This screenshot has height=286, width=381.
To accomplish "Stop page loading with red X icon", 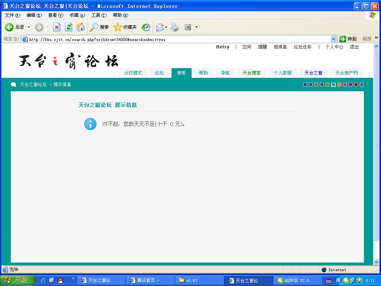I will [x=57, y=27].
